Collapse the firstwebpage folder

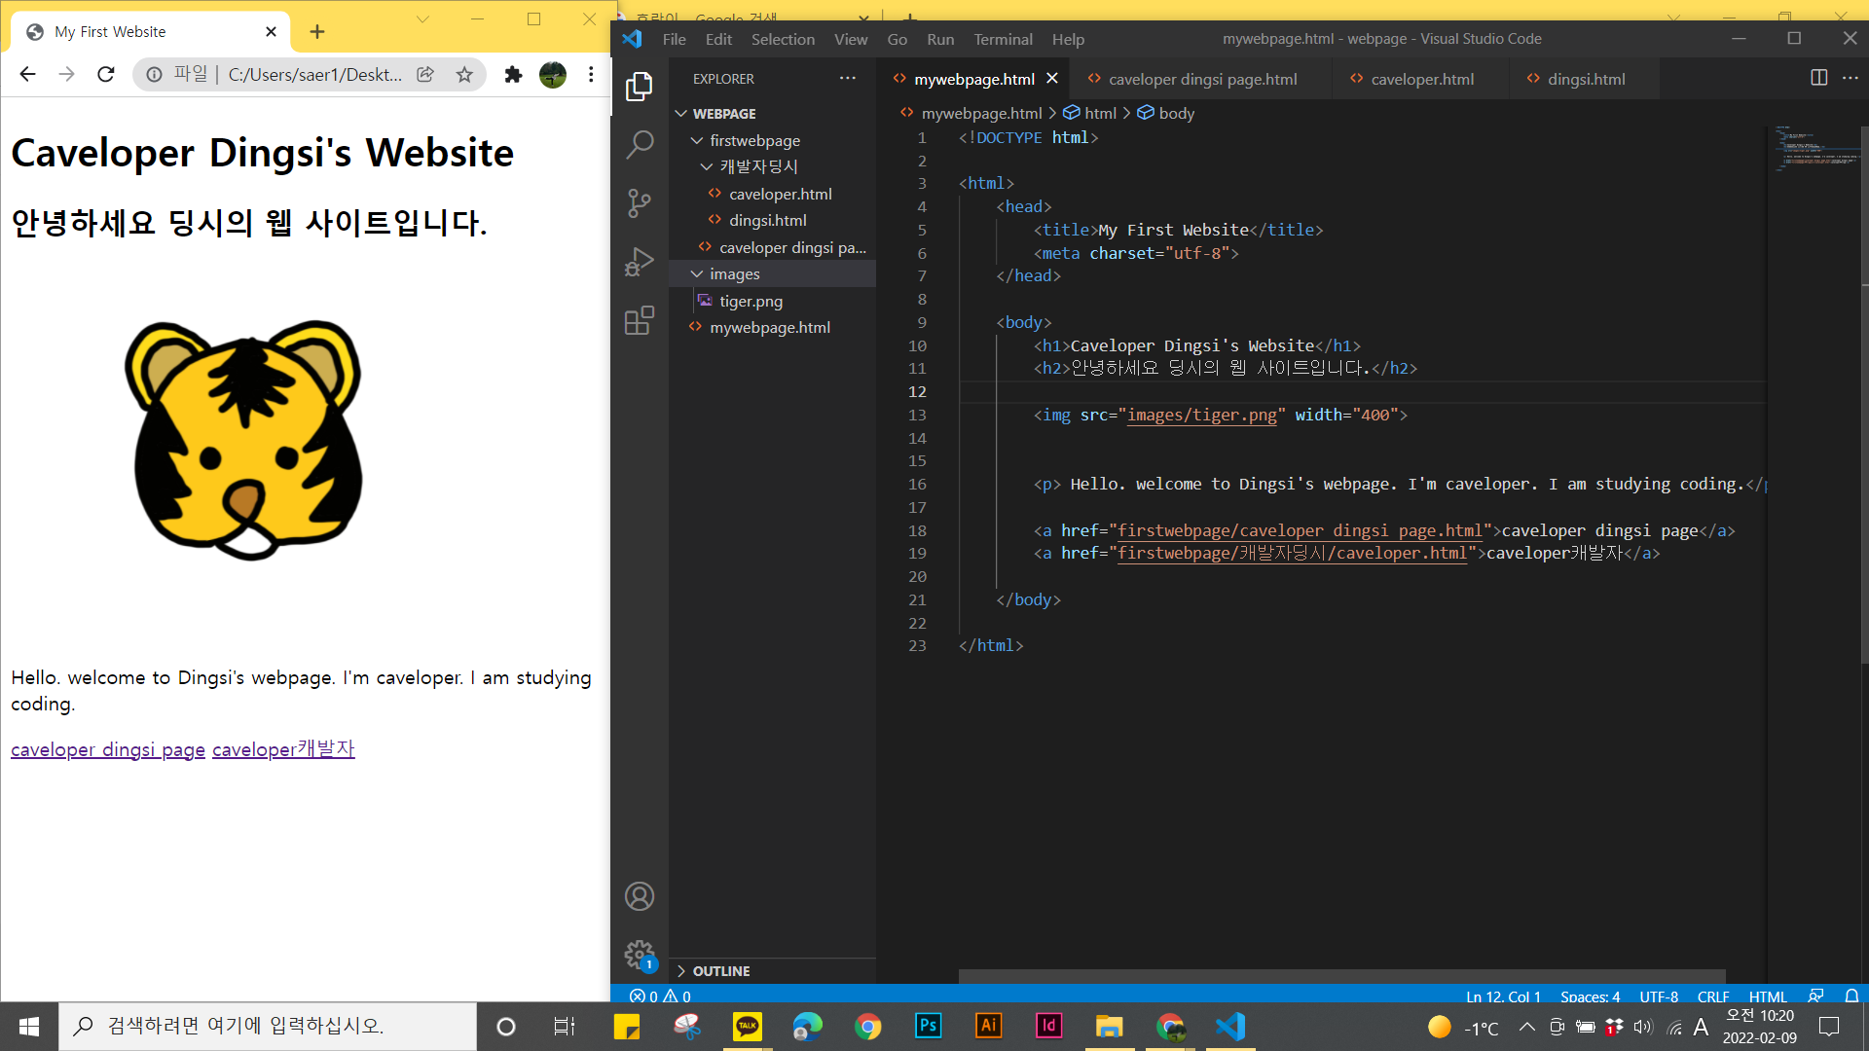(x=754, y=140)
